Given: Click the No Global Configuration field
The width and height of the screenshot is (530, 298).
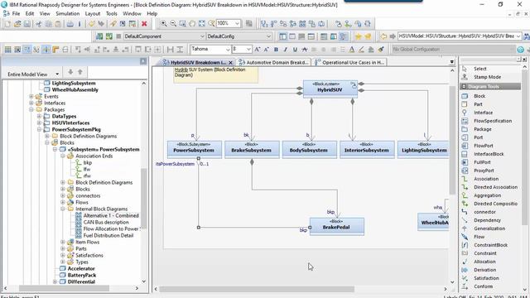Looking at the screenshot, I should click(x=453, y=50).
